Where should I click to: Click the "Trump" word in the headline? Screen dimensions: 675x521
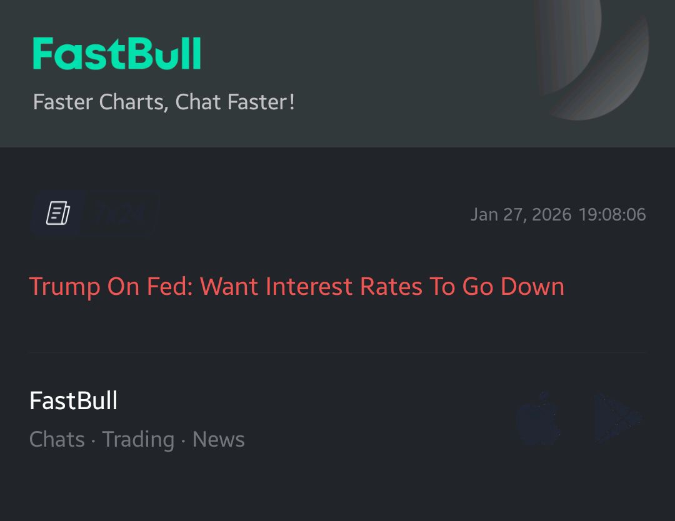click(64, 287)
